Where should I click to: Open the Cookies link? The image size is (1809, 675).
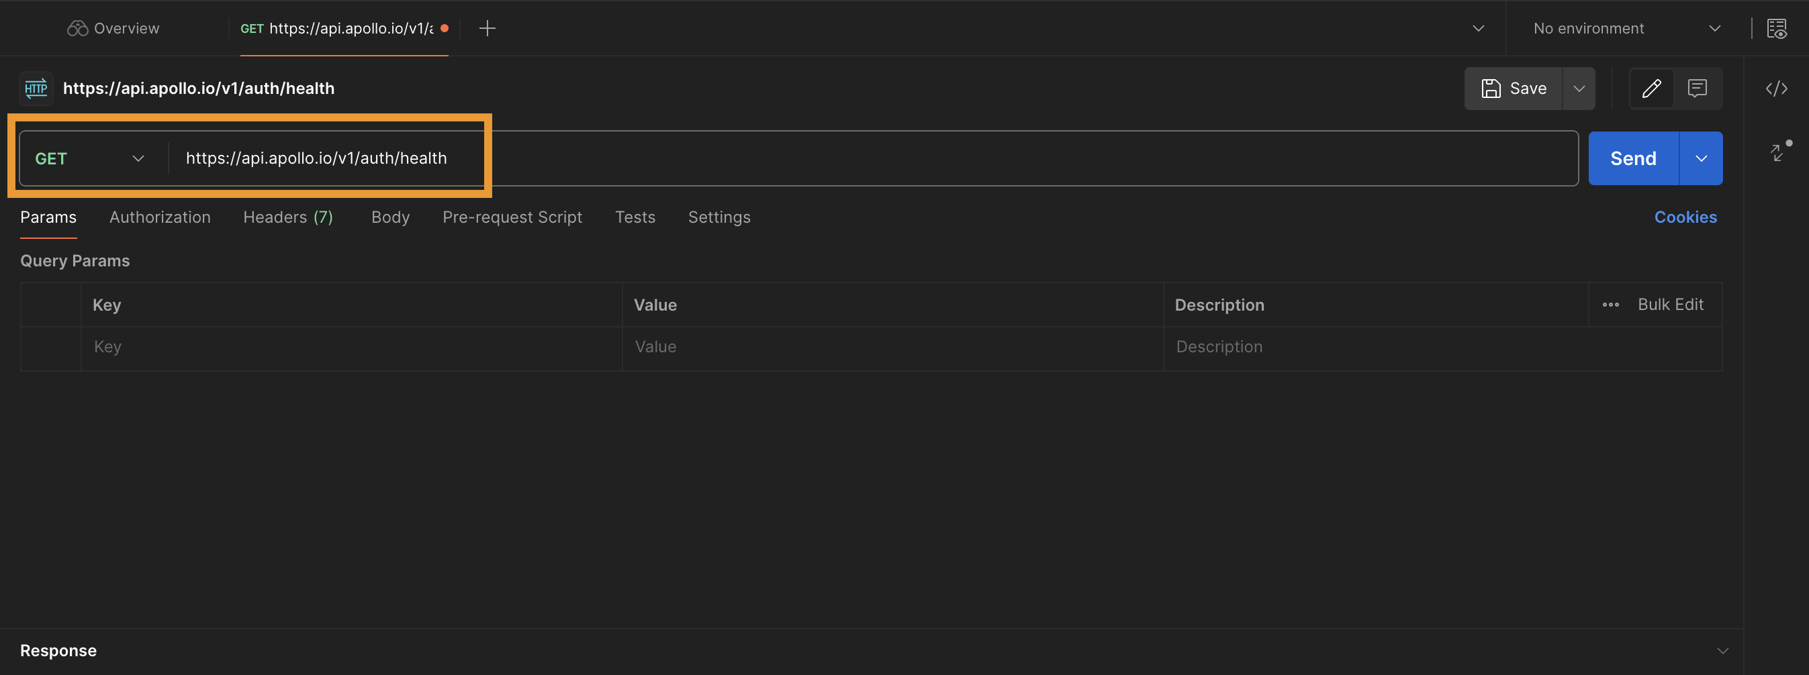pyautogui.click(x=1685, y=217)
